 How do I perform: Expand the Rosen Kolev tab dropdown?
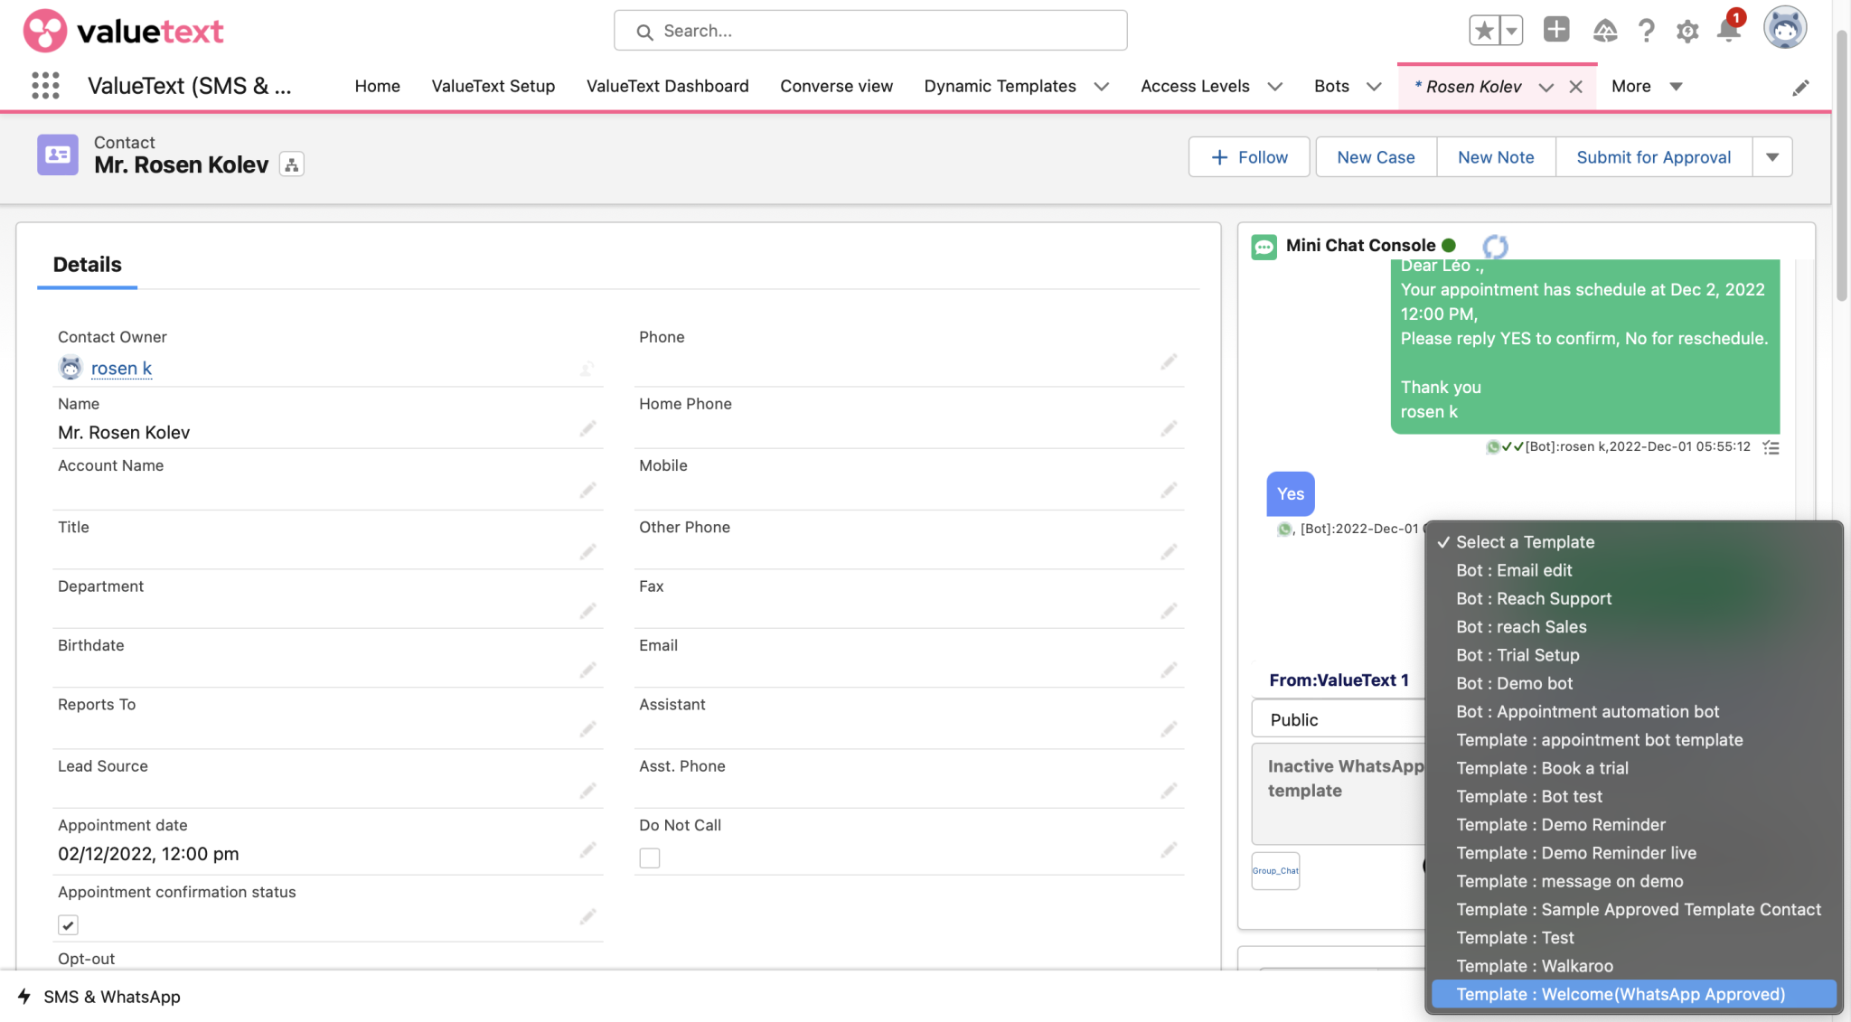(x=1546, y=87)
